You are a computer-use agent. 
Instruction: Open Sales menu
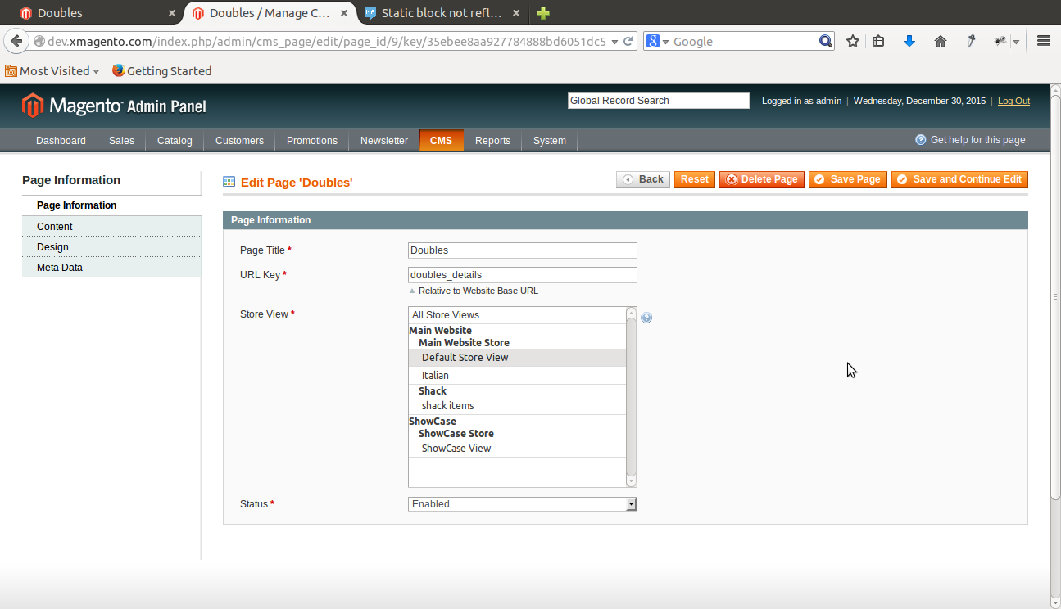(121, 141)
